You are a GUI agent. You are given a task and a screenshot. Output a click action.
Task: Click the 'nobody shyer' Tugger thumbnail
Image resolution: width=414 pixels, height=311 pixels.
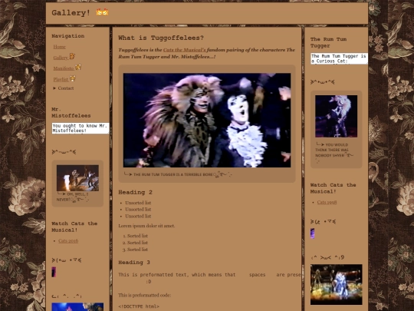pos(336,117)
